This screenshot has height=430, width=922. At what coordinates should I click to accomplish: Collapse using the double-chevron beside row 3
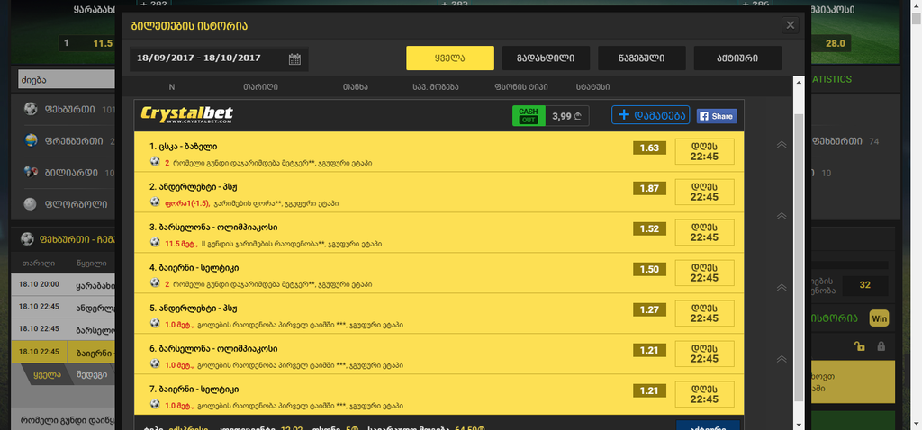tap(782, 216)
